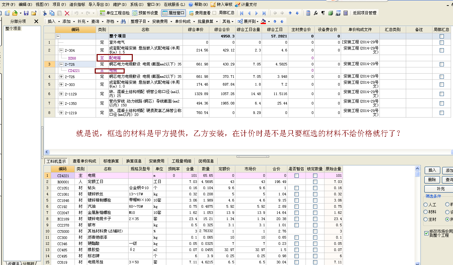Toggle 修改市场价同步到整个工程 checkbox

(427, 233)
